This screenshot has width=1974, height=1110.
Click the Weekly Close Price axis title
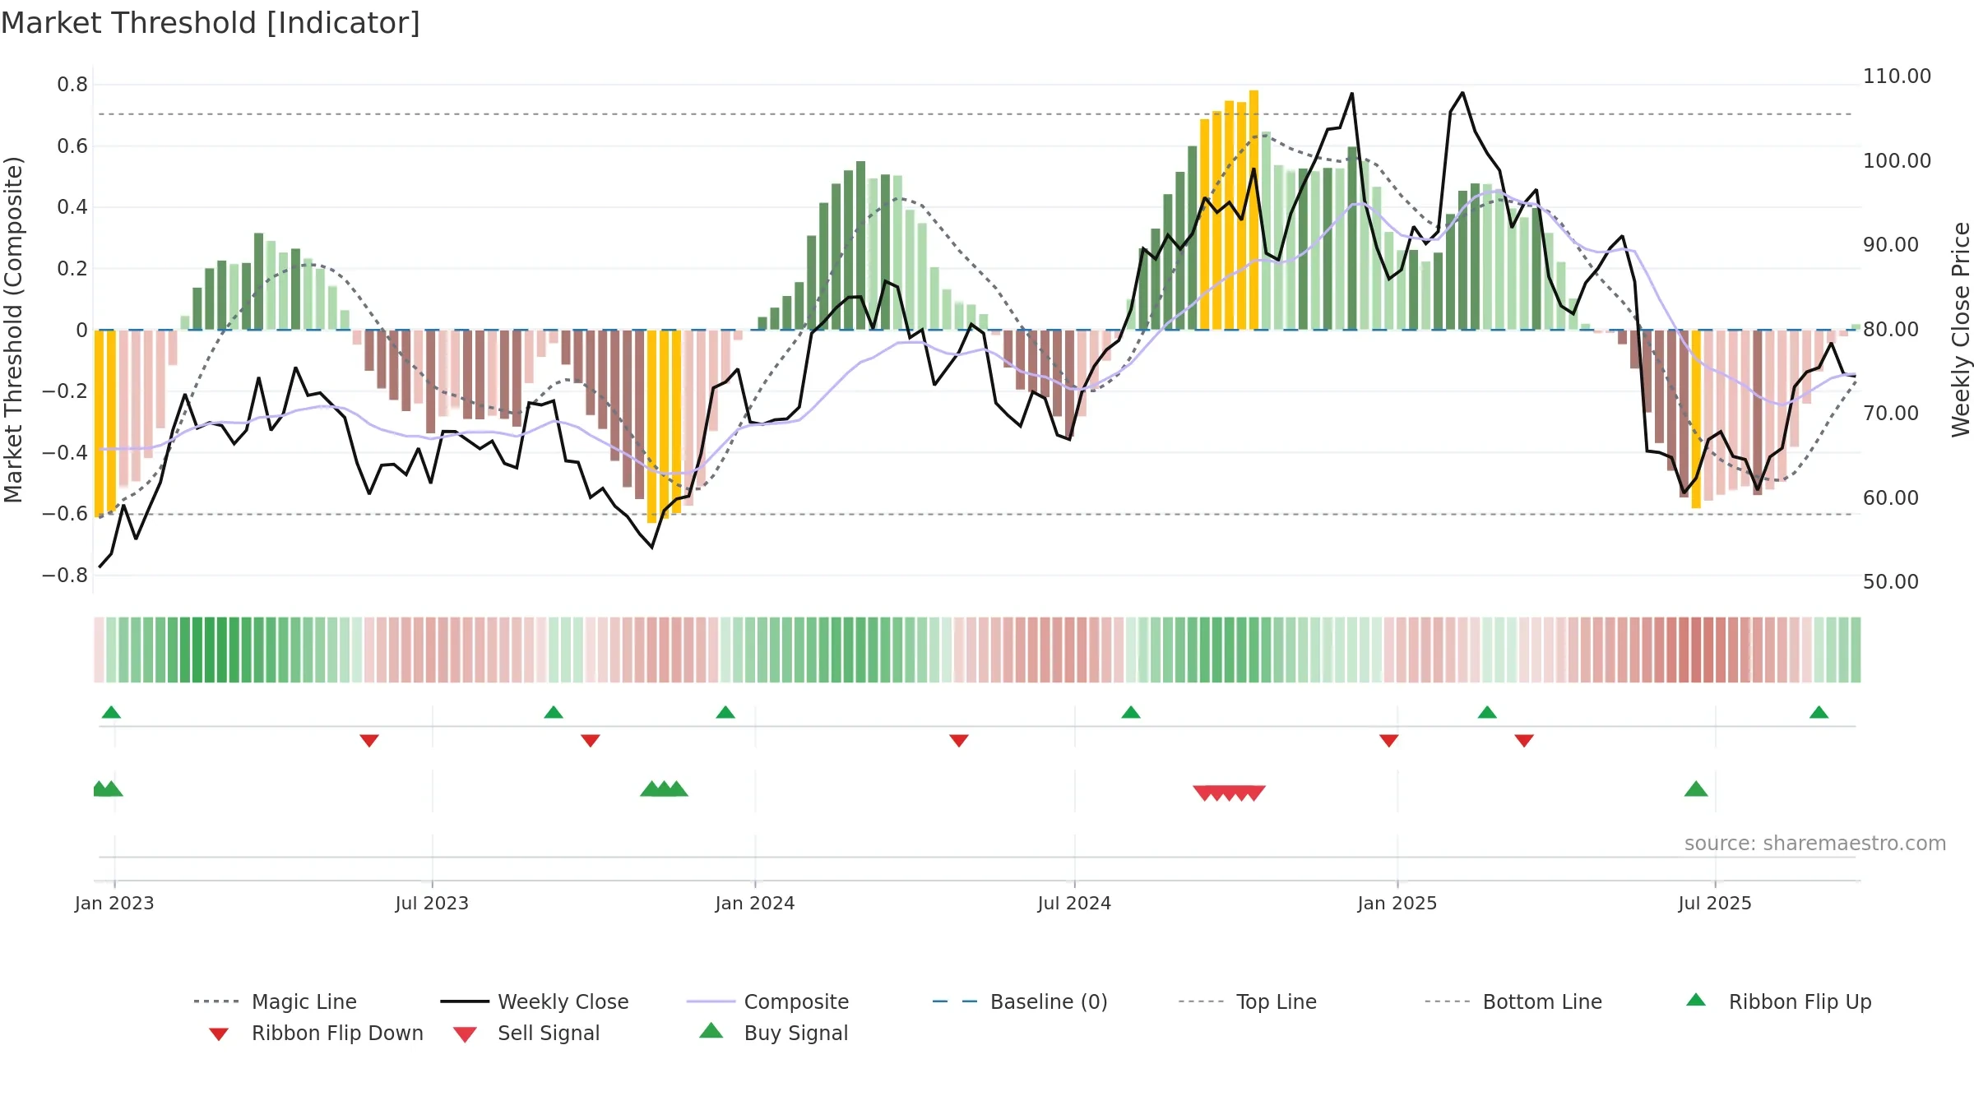click(1961, 330)
